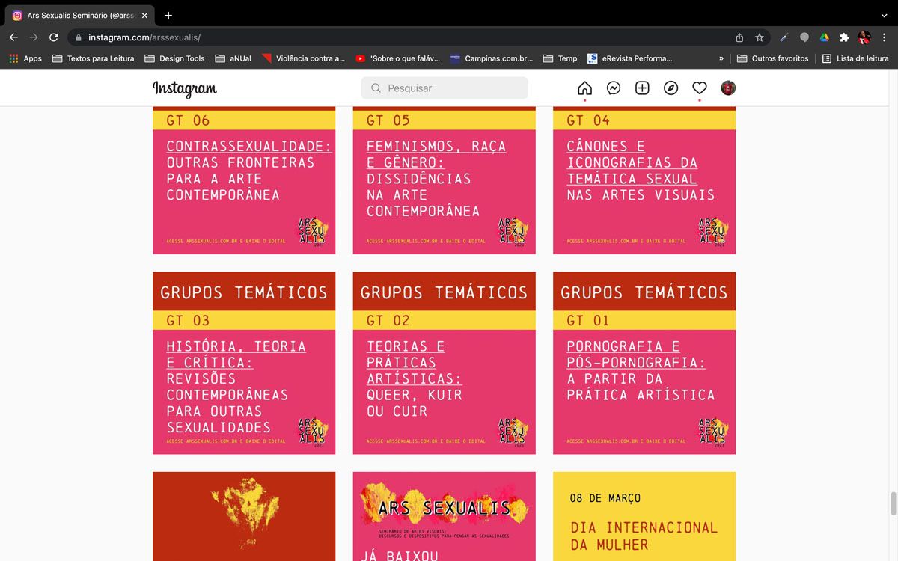Open new browser tab
Image resolution: width=898 pixels, height=561 pixels.
click(x=168, y=15)
